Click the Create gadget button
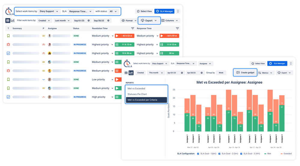 (x=245, y=72)
